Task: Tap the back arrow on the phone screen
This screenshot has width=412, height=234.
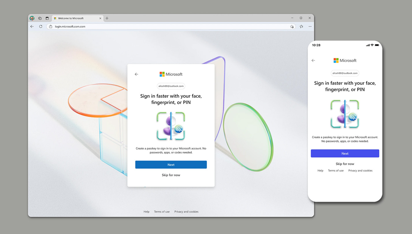Action: click(x=313, y=61)
